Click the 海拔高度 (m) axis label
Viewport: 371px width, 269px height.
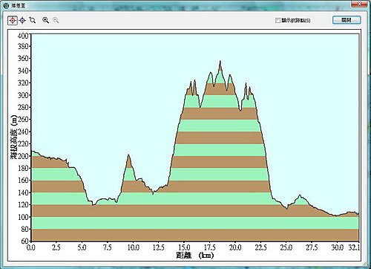click(13, 137)
